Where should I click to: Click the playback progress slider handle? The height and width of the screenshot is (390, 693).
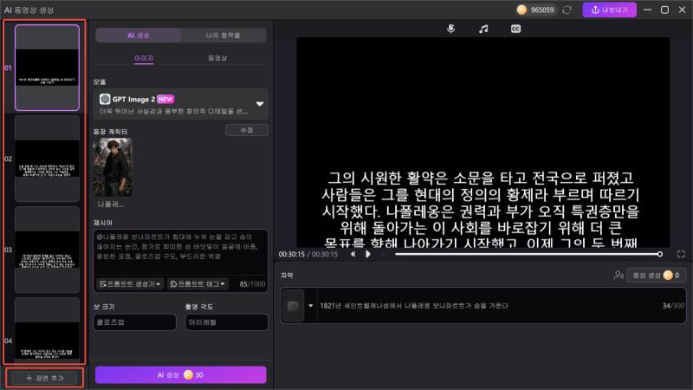pyautogui.click(x=660, y=254)
